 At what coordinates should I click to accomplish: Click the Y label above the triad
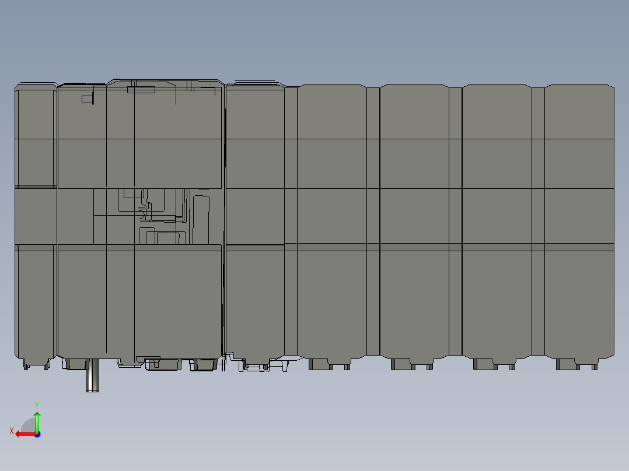(36, 405)
